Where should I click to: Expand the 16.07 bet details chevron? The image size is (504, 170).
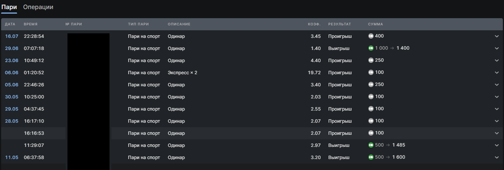pyautogui.click(x=497, y=36)
